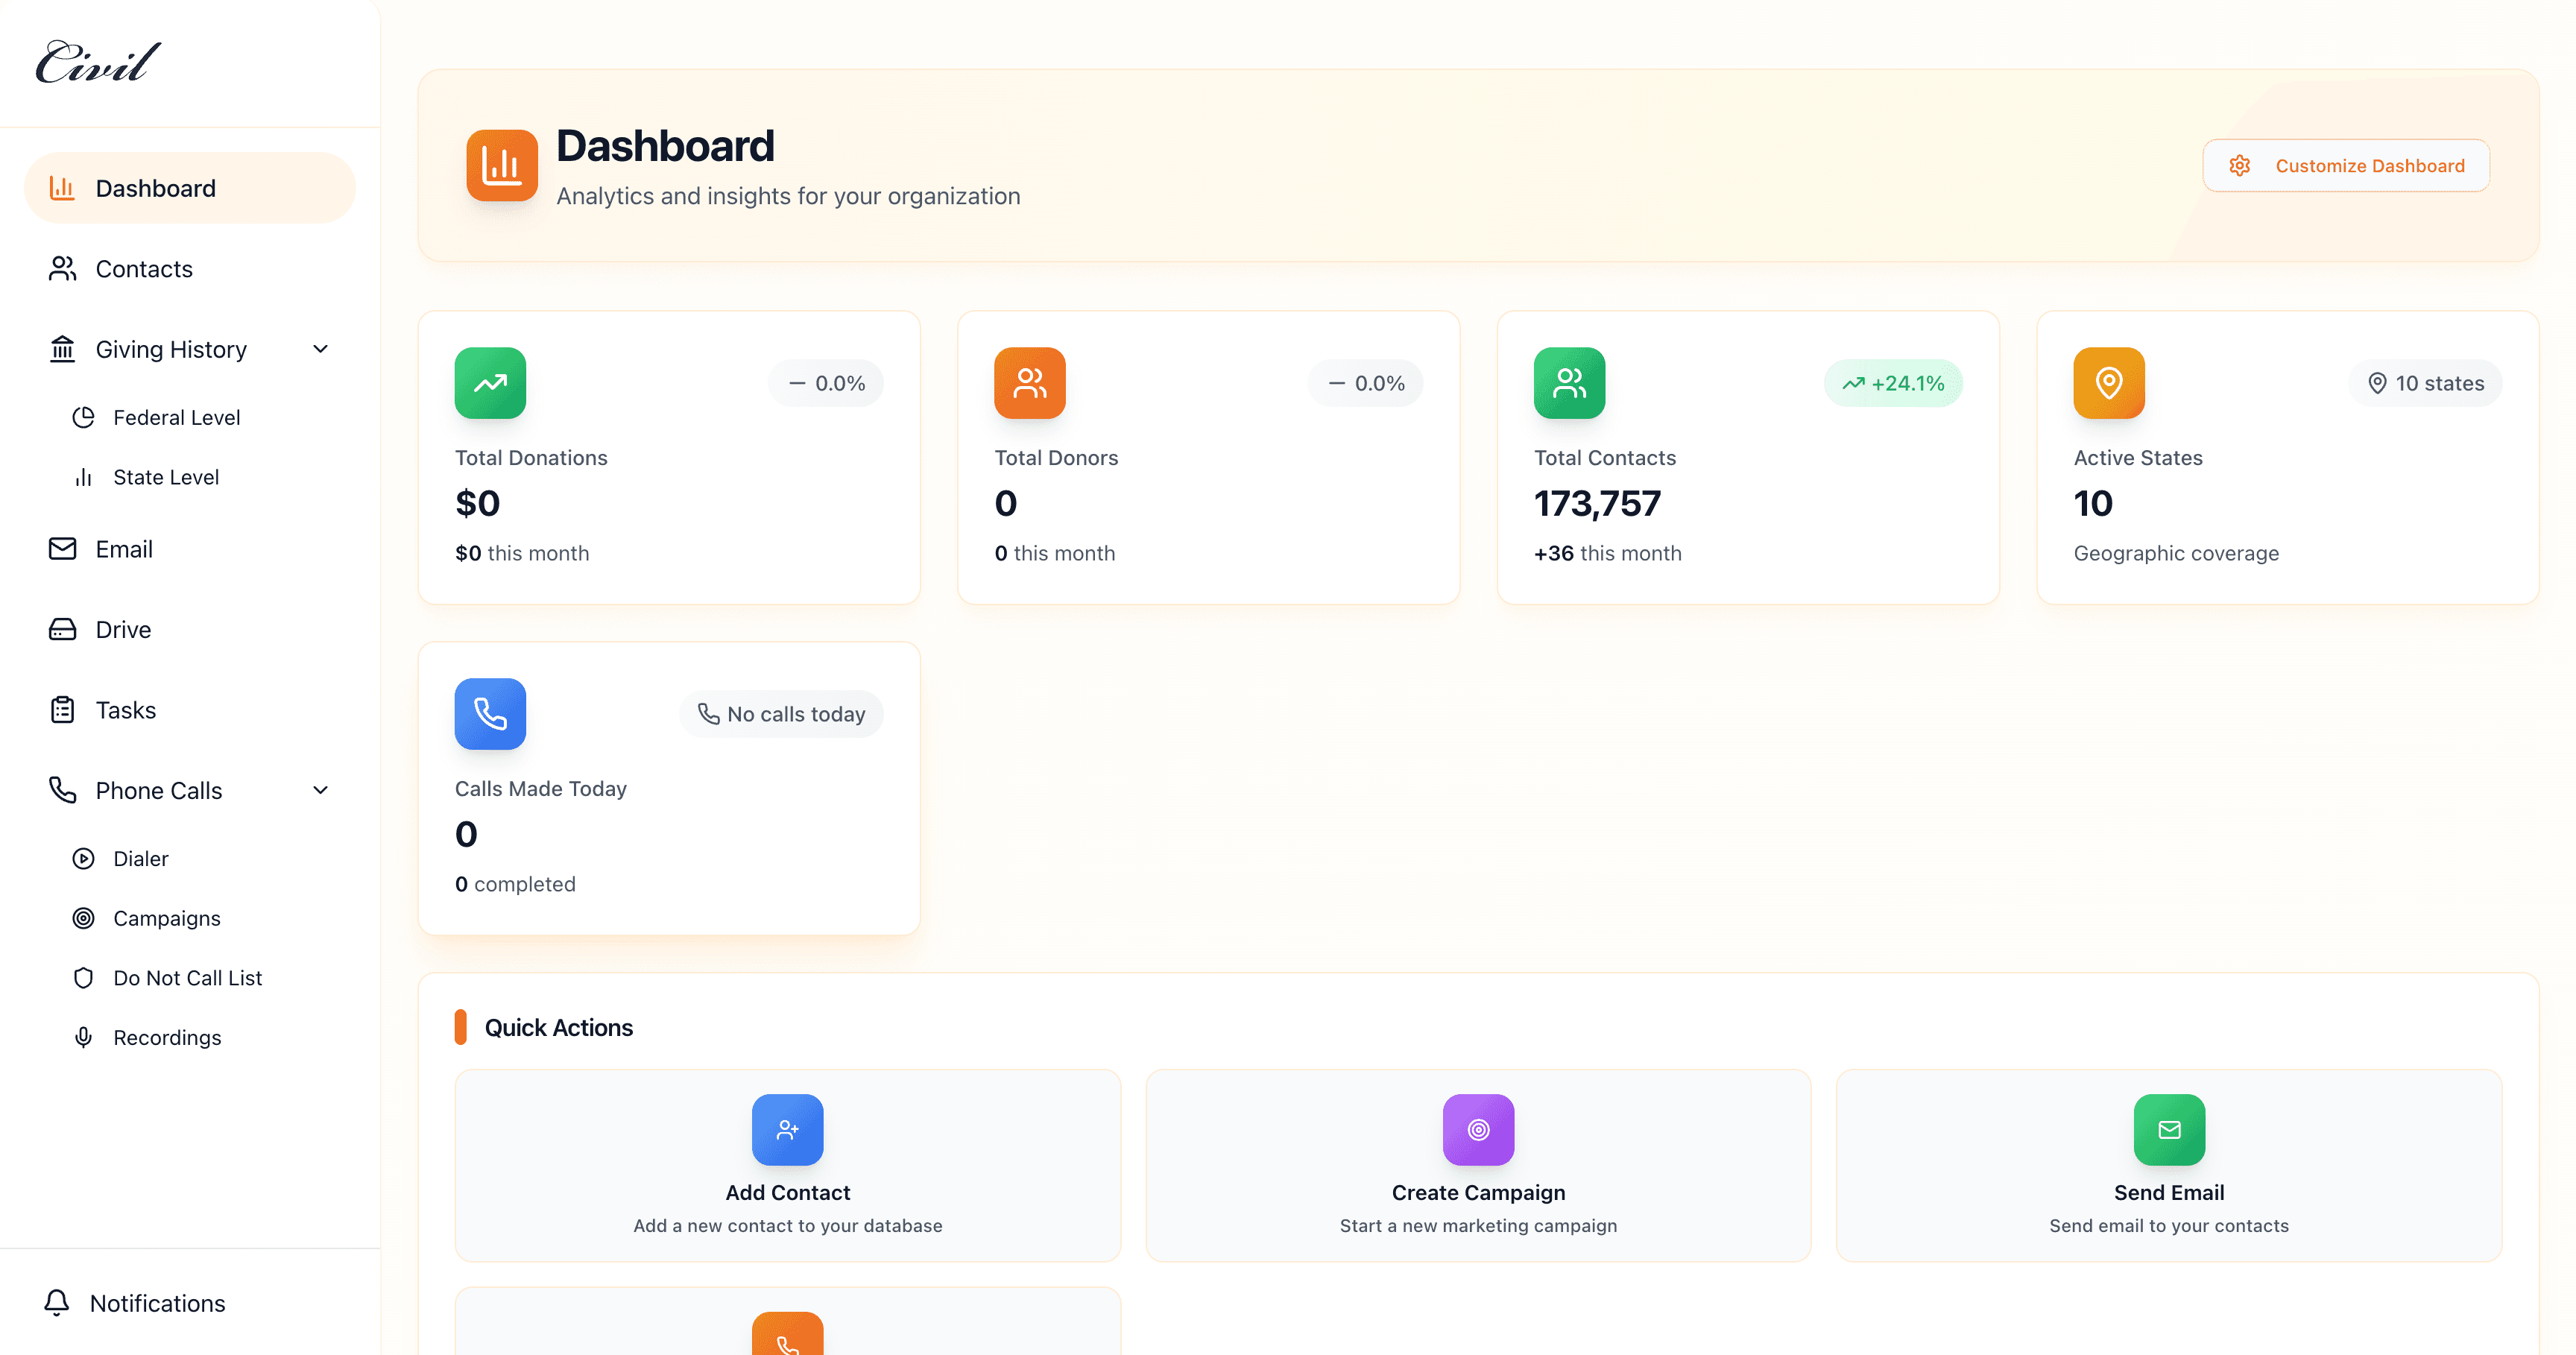The width and height of the screenshot is (2576, 1355).
Task: Collapse the Phone Calls submenu chevron
Action: pos(320,790)
